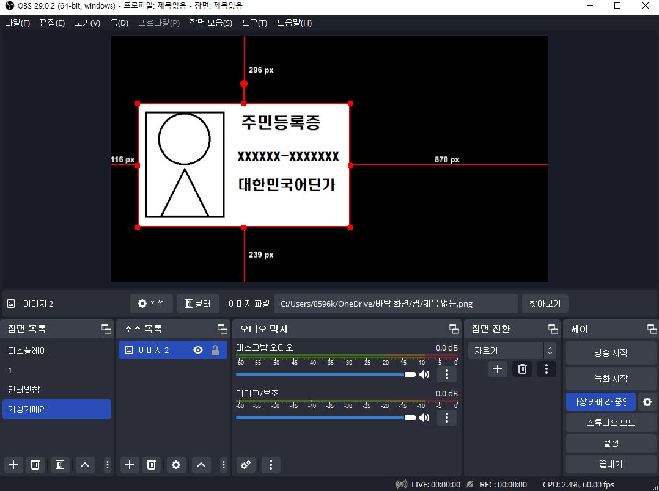
Task: Toggle visibility eye of 이미지 2
Action: 198,350
